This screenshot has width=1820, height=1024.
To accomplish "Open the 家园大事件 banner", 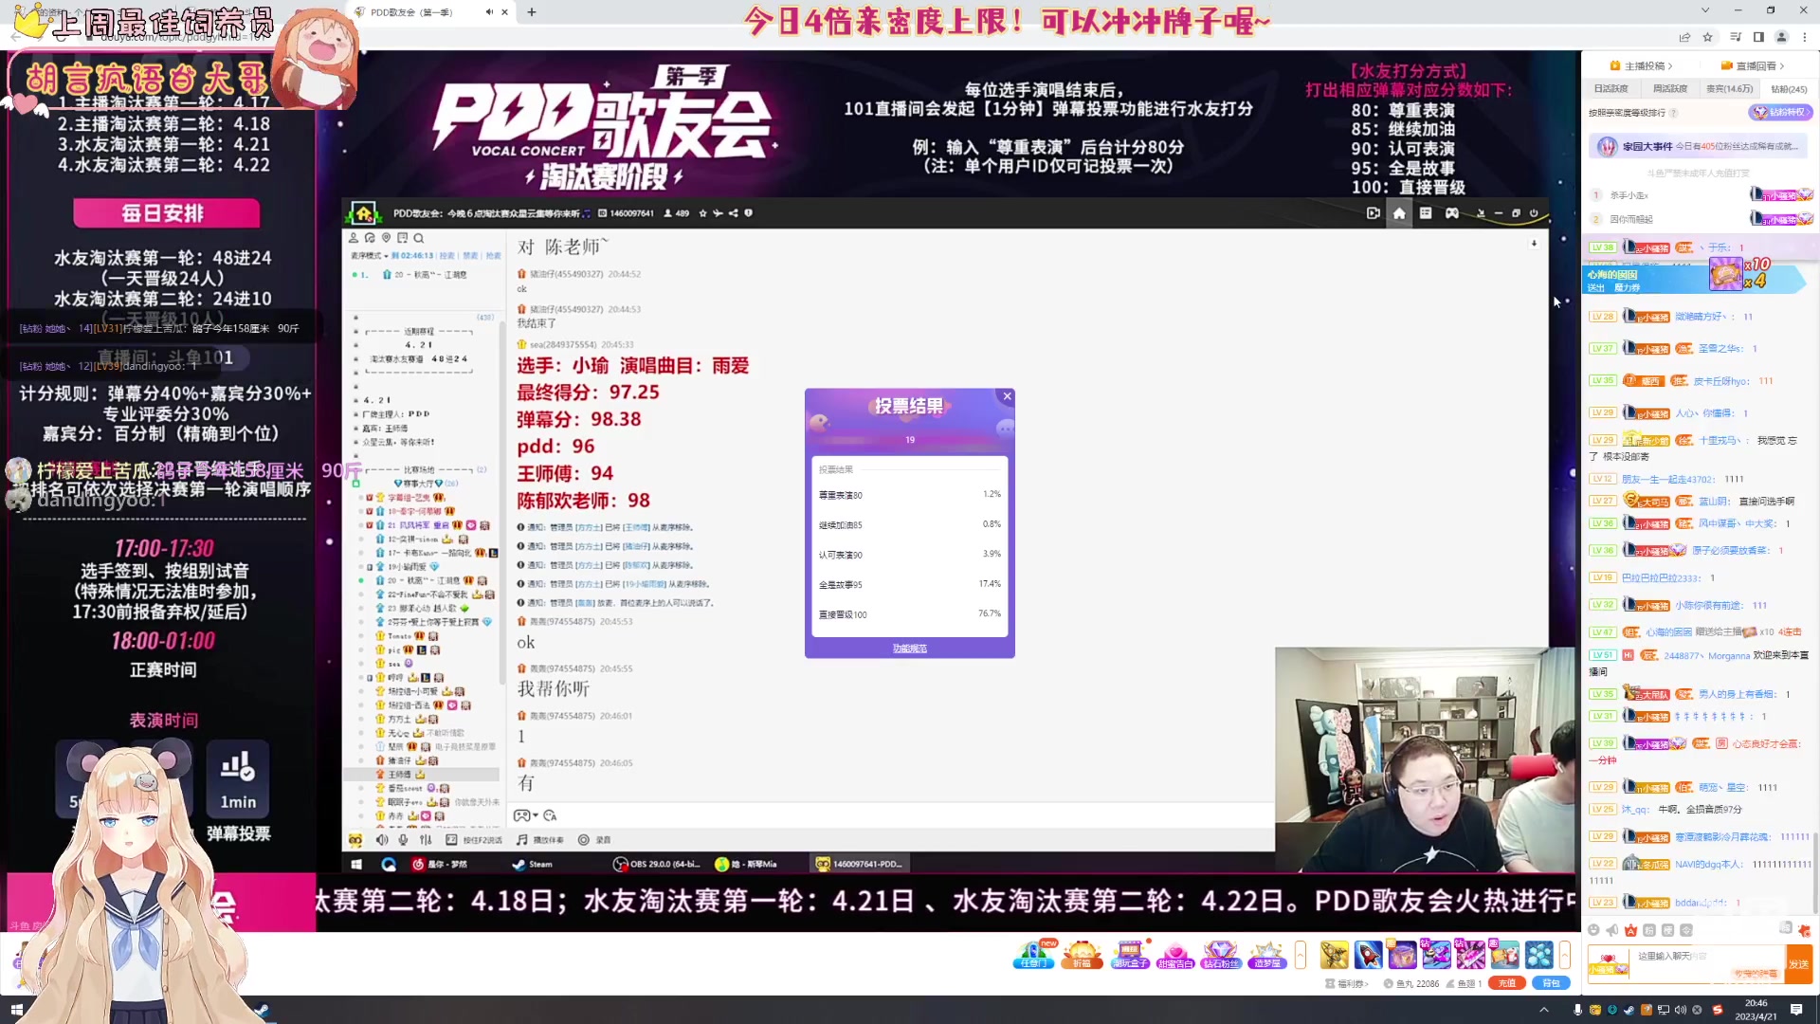I will click(1698, 146).
